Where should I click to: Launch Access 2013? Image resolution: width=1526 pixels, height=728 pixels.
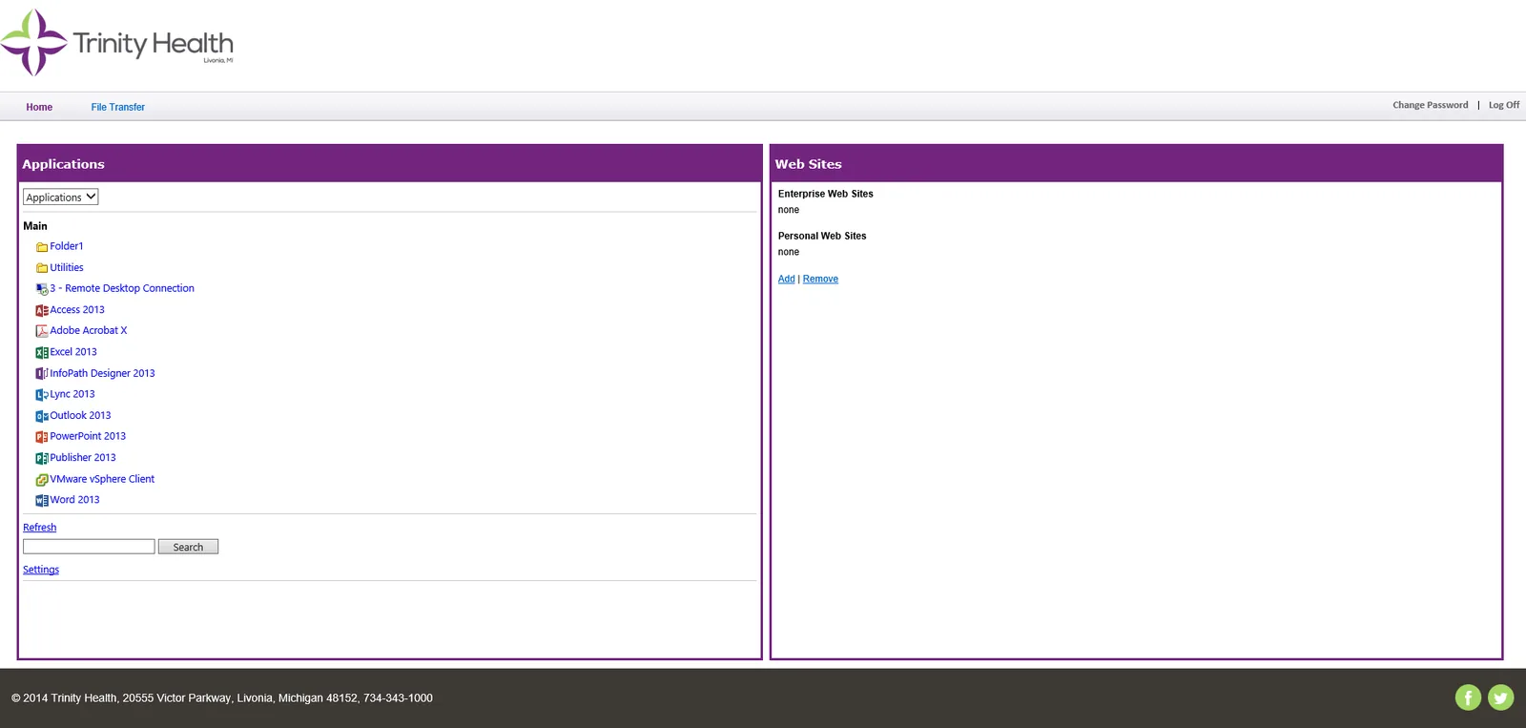point(77,310)
